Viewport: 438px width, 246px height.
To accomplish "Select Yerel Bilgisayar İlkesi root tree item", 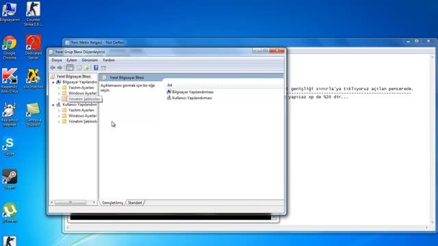I will point(73,77).
